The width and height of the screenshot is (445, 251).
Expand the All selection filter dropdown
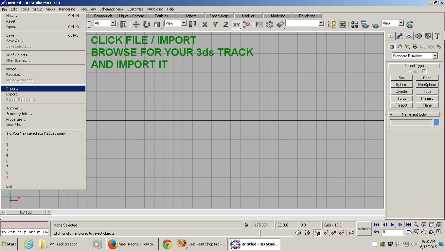tap(105, 23)
